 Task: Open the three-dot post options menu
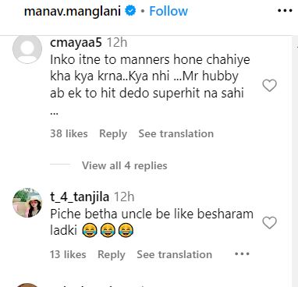tap(285, 11)
